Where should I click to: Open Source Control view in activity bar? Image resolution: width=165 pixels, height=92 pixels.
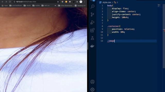coord(92,14)
